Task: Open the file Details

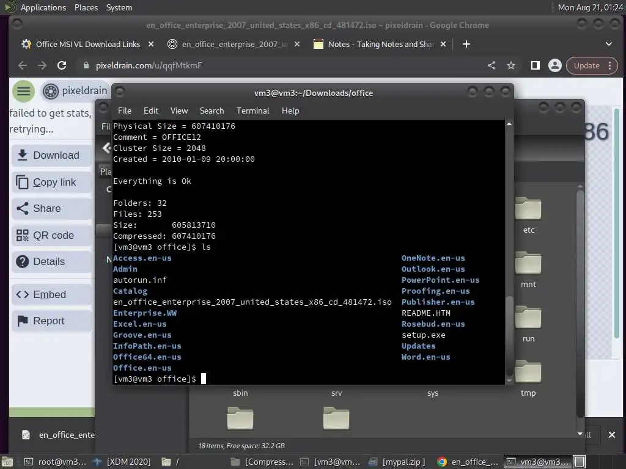Action: (52, 261)
